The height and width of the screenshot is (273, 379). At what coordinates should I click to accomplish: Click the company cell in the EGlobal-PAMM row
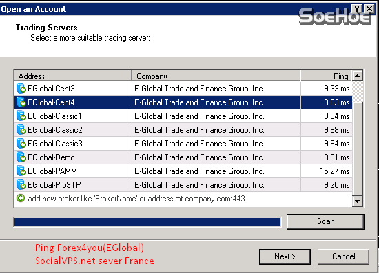[216, 171]
